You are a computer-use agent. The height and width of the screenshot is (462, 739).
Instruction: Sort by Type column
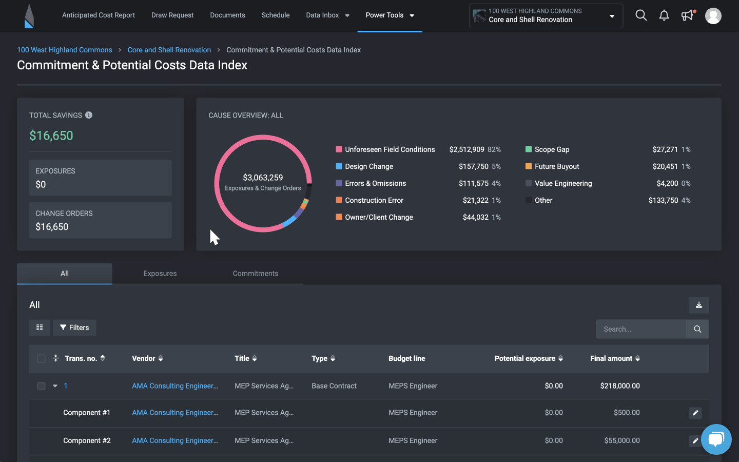click(323, 358)
